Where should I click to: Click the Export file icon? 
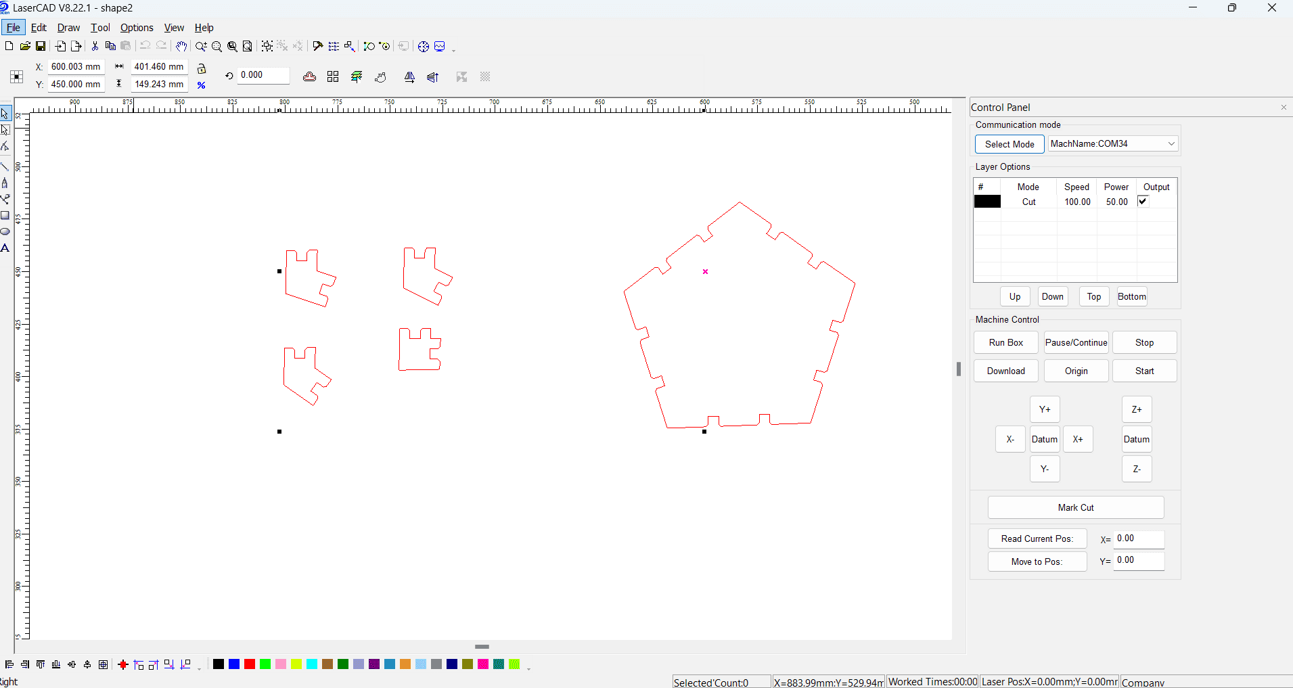(x=76, y=46)
